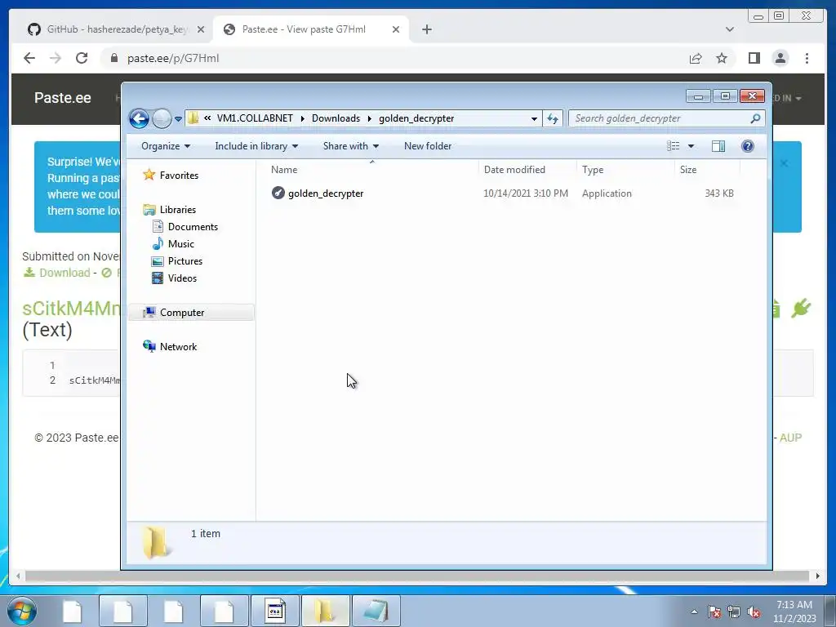The image size is (836, 627).
Task: Click the browser tab search chevron
Action: tap(729, 29)
